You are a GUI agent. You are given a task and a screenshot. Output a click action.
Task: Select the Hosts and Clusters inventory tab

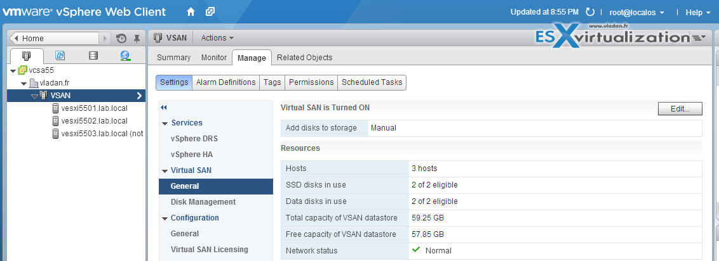click(27, 56)
